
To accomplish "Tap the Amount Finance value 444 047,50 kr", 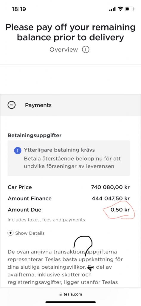I will (x=111, y=198).
